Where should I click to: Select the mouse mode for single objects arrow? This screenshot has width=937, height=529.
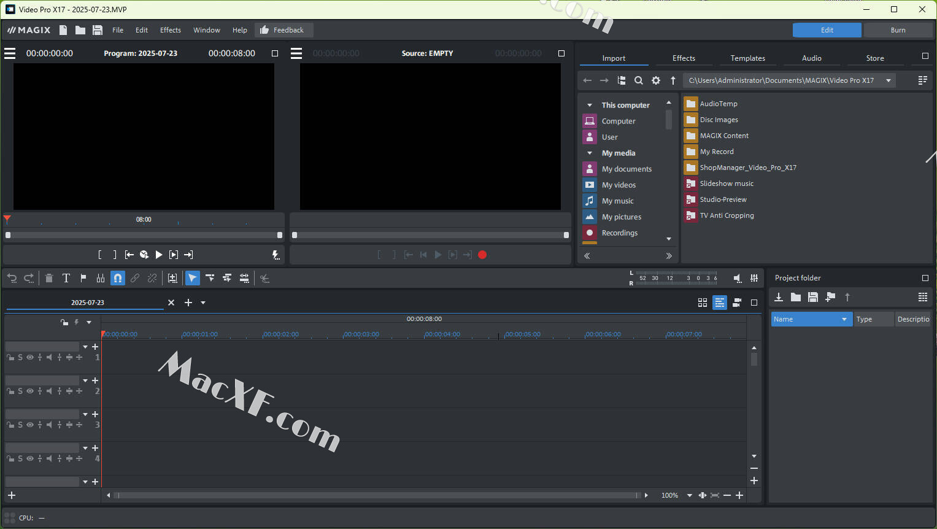pos(193,278)
